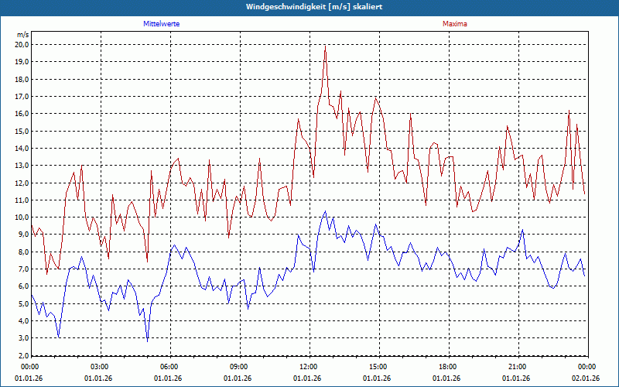
Task: Click the "01.01.26" date under 18:00
Action: coord(446,378)
